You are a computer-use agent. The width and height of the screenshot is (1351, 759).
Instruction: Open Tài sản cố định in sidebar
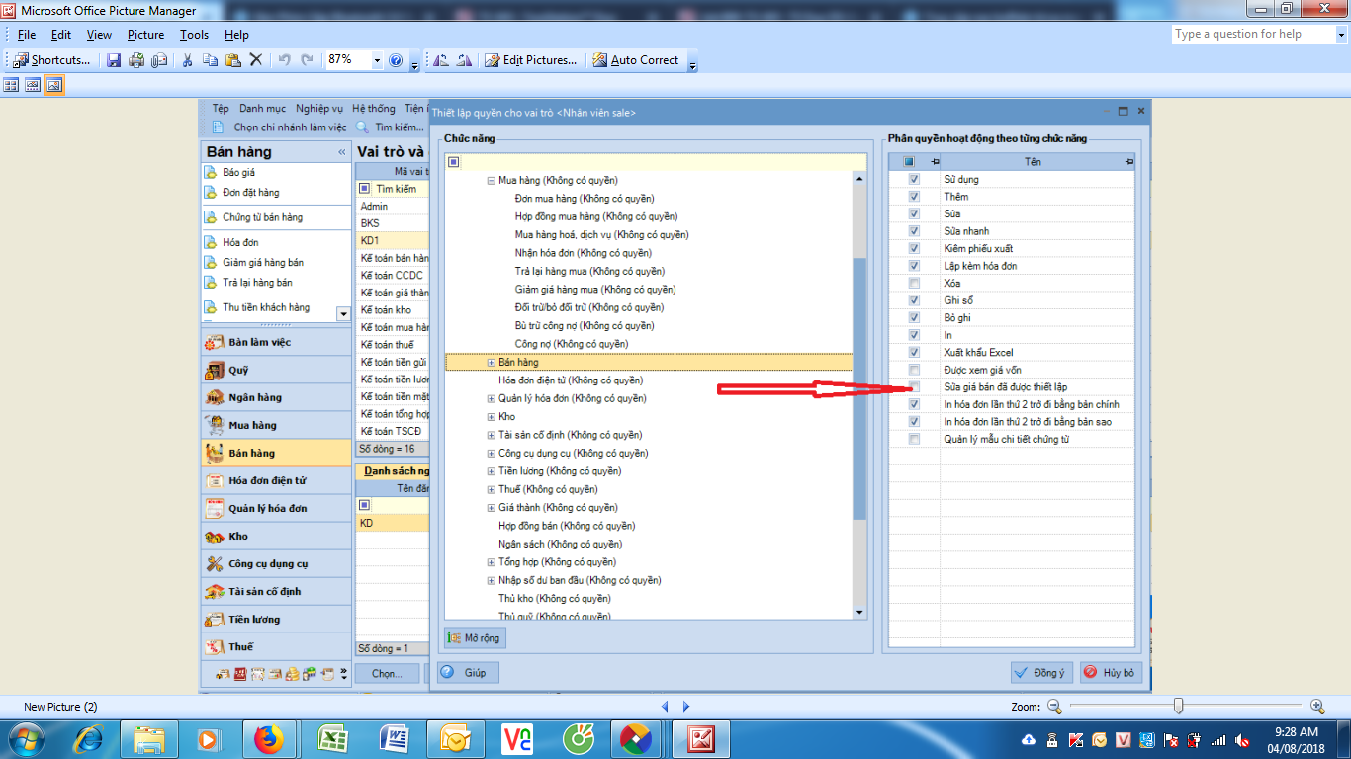coord(275,591)
